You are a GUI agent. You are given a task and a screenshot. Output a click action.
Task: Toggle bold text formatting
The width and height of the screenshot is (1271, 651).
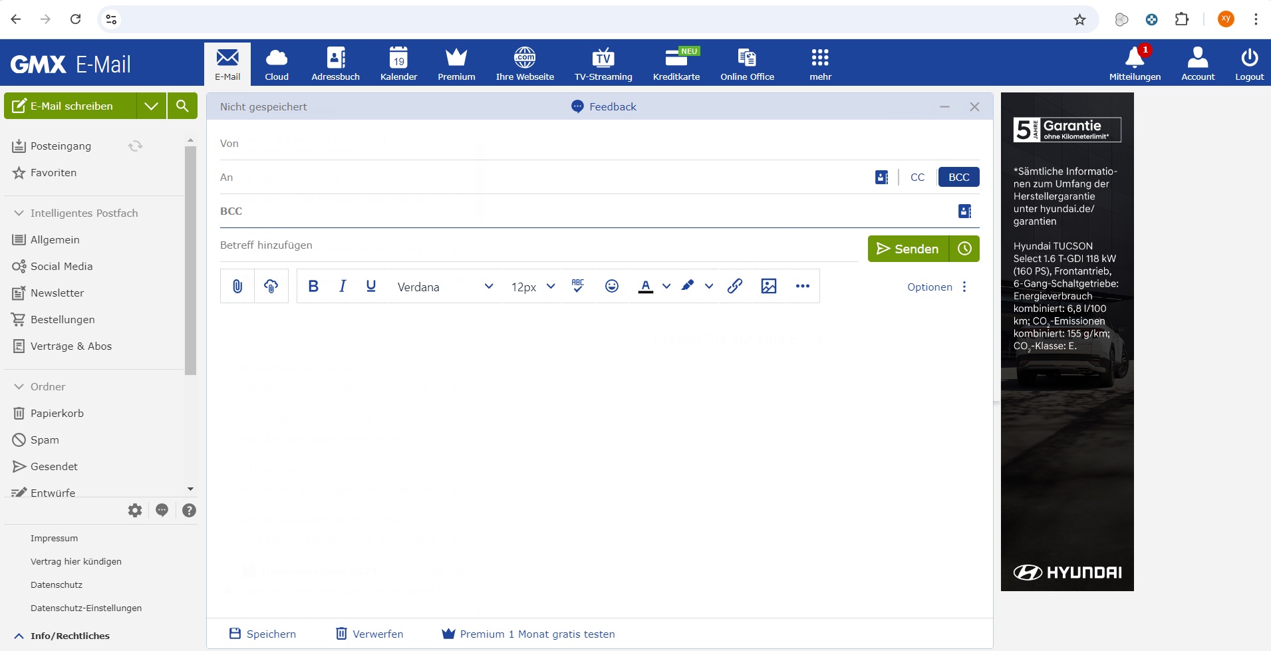pyautogui.click(x=312, y=286)
